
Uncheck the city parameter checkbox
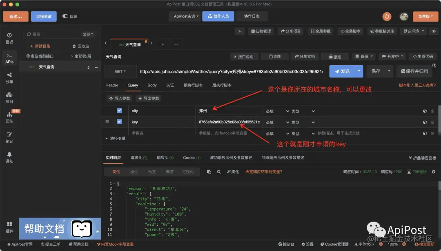tap(119, 110)
